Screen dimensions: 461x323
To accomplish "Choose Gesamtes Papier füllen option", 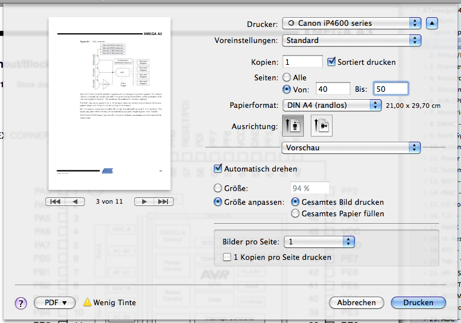I will point(296,213).
